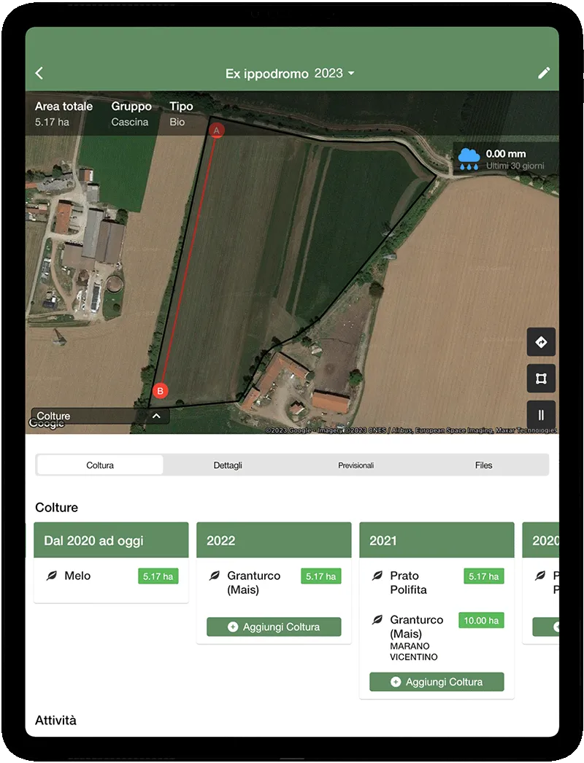Screen dimensions: 584x763
Task: Open directions with the arrow sign icon
Action: click(x=541, y=342)
